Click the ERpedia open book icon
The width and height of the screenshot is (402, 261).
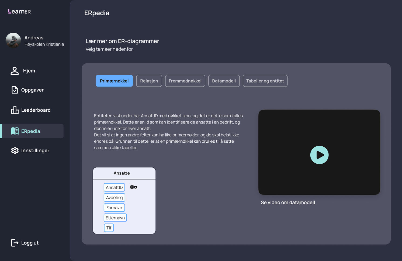click(x=15, y=131)
